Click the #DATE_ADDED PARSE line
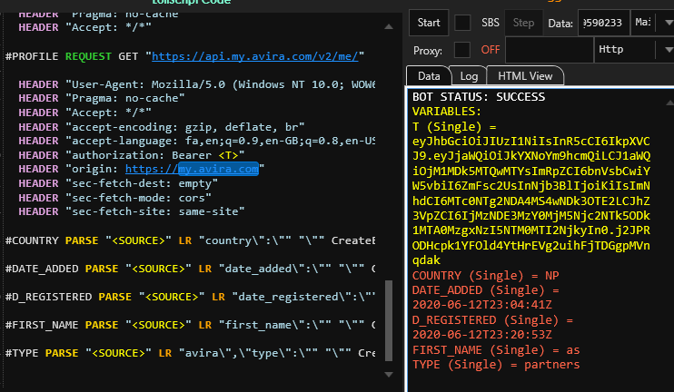This screenshot has width=674, height=392. coord(190,269)
